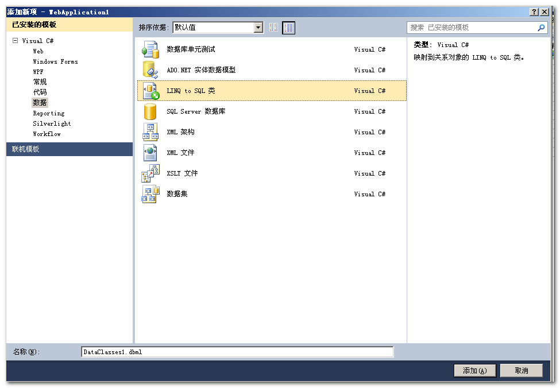560x388 pixels.
Task: Switch to small icons view
Action: pyautogui.click(x=274, y=27)
